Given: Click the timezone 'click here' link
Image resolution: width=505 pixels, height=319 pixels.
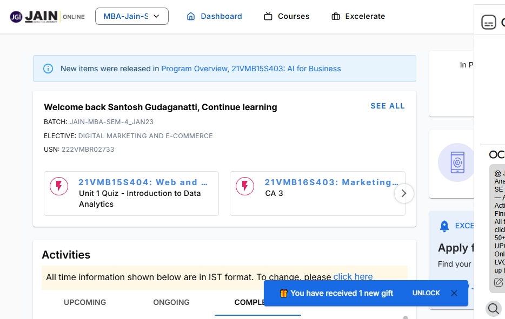Looking at the screenshot, I should pyautogui.click(x=353, y=276).
